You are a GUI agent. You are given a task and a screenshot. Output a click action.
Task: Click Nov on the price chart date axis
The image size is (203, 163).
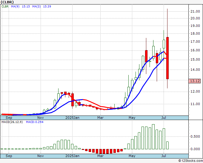(41, 118)
